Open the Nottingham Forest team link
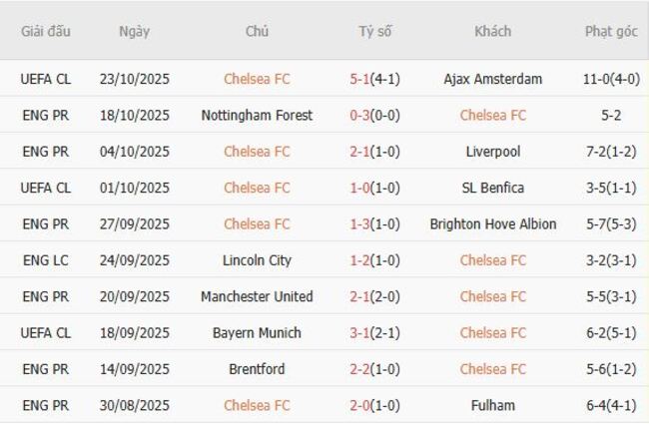Screen dimensions: 649x424 (257, 116)
